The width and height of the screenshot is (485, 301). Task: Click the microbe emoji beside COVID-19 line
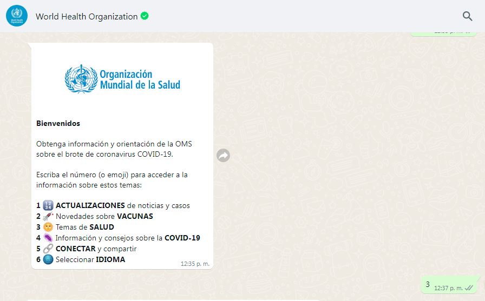point(48,238)
